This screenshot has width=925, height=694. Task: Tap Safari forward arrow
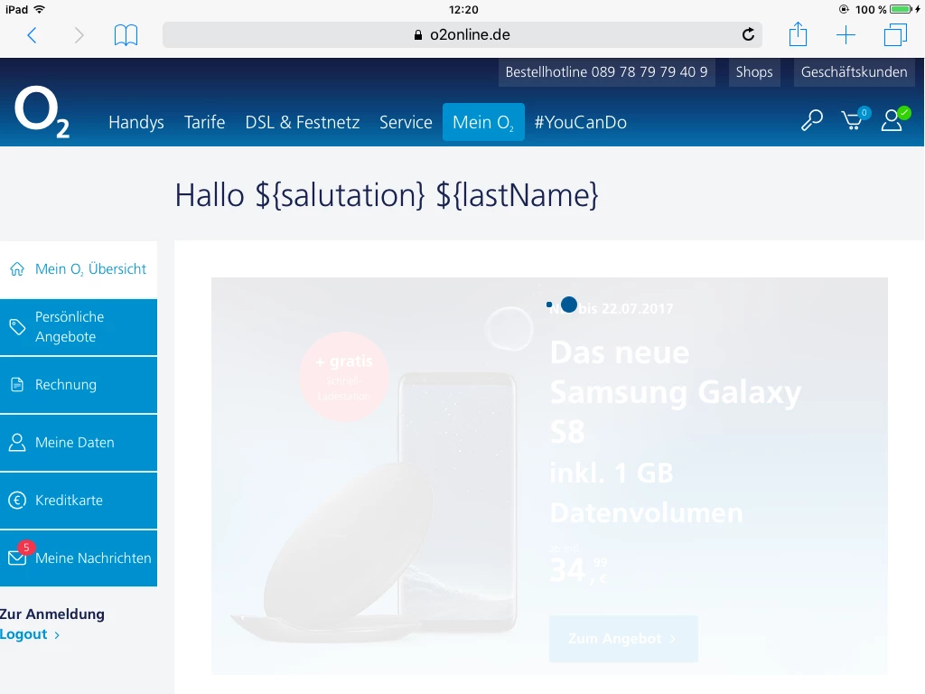click(79, 35)
